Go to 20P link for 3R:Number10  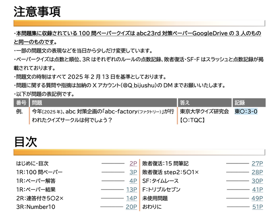(131, 207)
